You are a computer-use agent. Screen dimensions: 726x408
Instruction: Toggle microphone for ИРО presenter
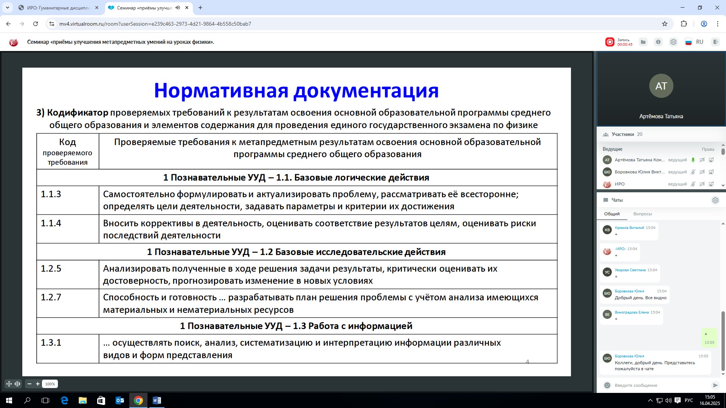(x=693, y=184)
